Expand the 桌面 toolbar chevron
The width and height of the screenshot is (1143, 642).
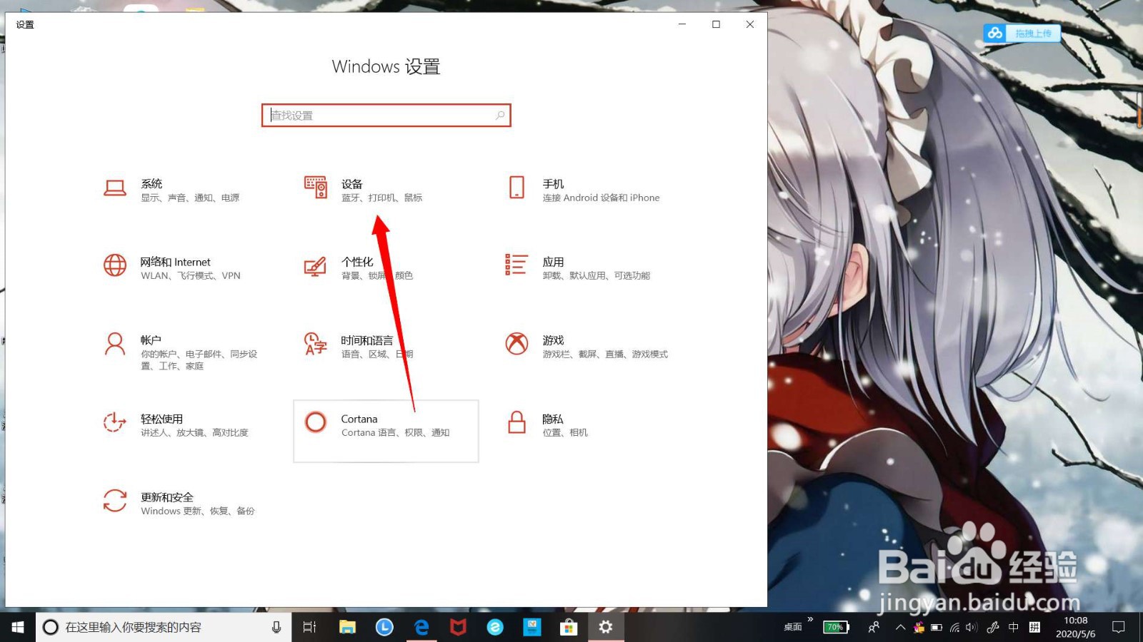(x=810, y=619)
